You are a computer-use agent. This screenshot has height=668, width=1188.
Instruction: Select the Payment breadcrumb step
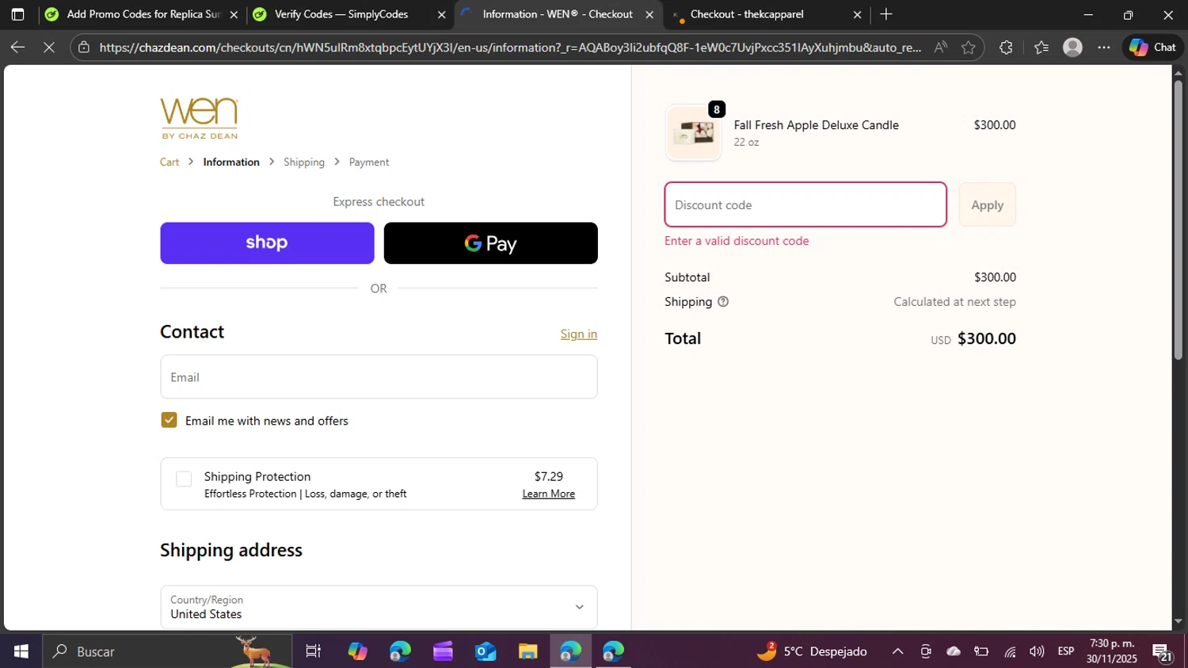[x=369, y=162]
